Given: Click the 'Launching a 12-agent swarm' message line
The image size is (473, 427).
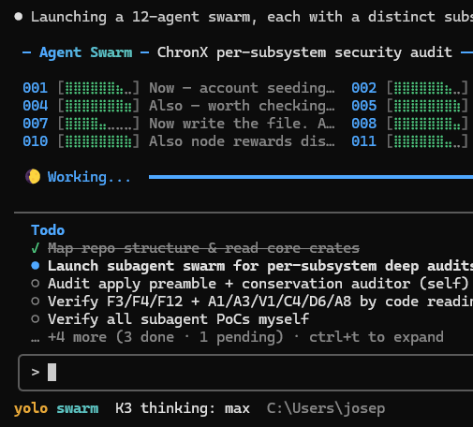Looking at the screenshot, I should (252, 17).
